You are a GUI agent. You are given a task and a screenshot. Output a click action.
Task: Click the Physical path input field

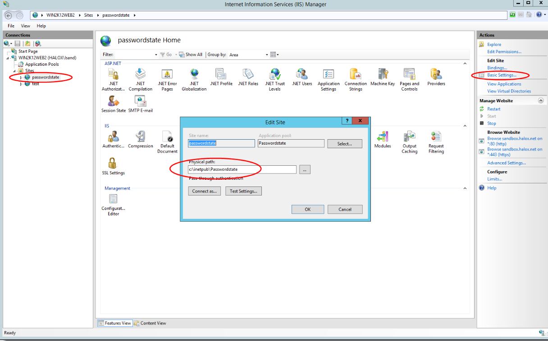click(242, 169)
